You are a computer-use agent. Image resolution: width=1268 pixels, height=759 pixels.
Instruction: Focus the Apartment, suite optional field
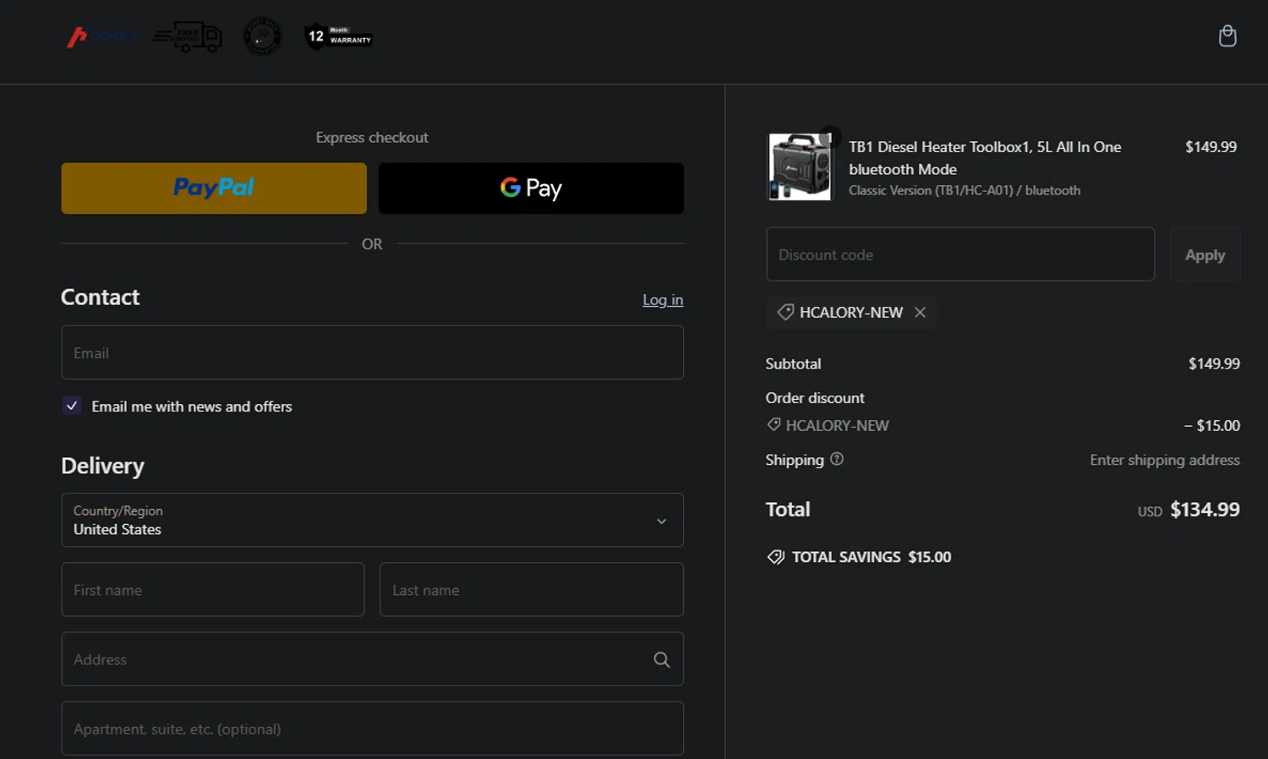tap(372, 729)
